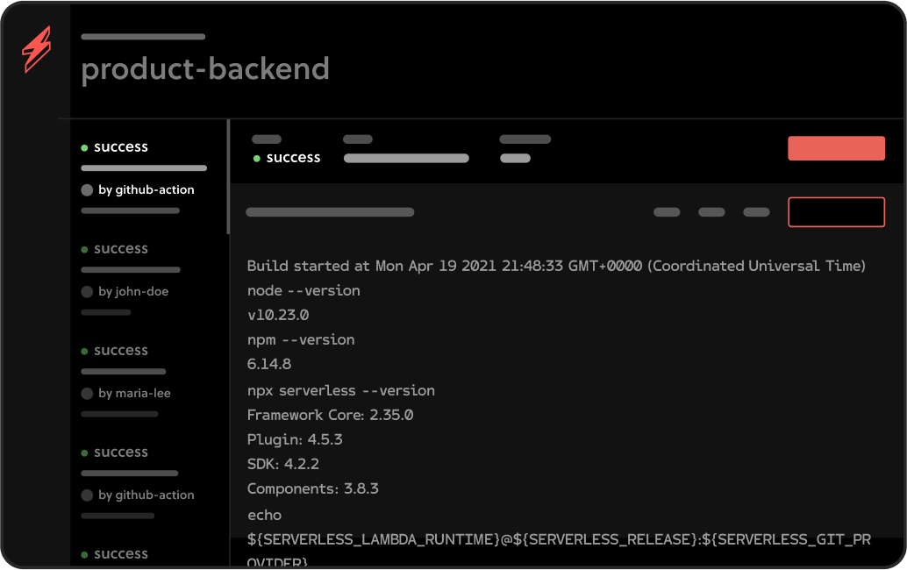Click the red filled button in the top right

click(x=836, y=148)
